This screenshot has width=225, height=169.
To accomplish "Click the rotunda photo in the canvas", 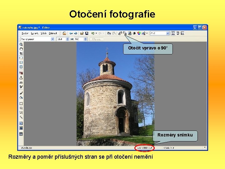I will point(115,94).
